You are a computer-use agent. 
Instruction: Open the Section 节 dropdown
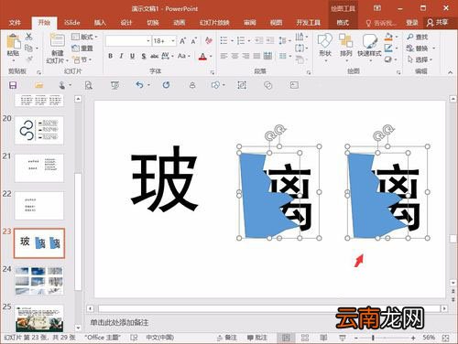click(82, 59)
